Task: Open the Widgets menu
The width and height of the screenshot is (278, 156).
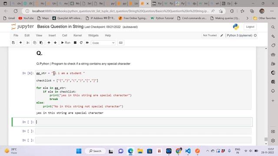Action: click(x=93, y=36)
